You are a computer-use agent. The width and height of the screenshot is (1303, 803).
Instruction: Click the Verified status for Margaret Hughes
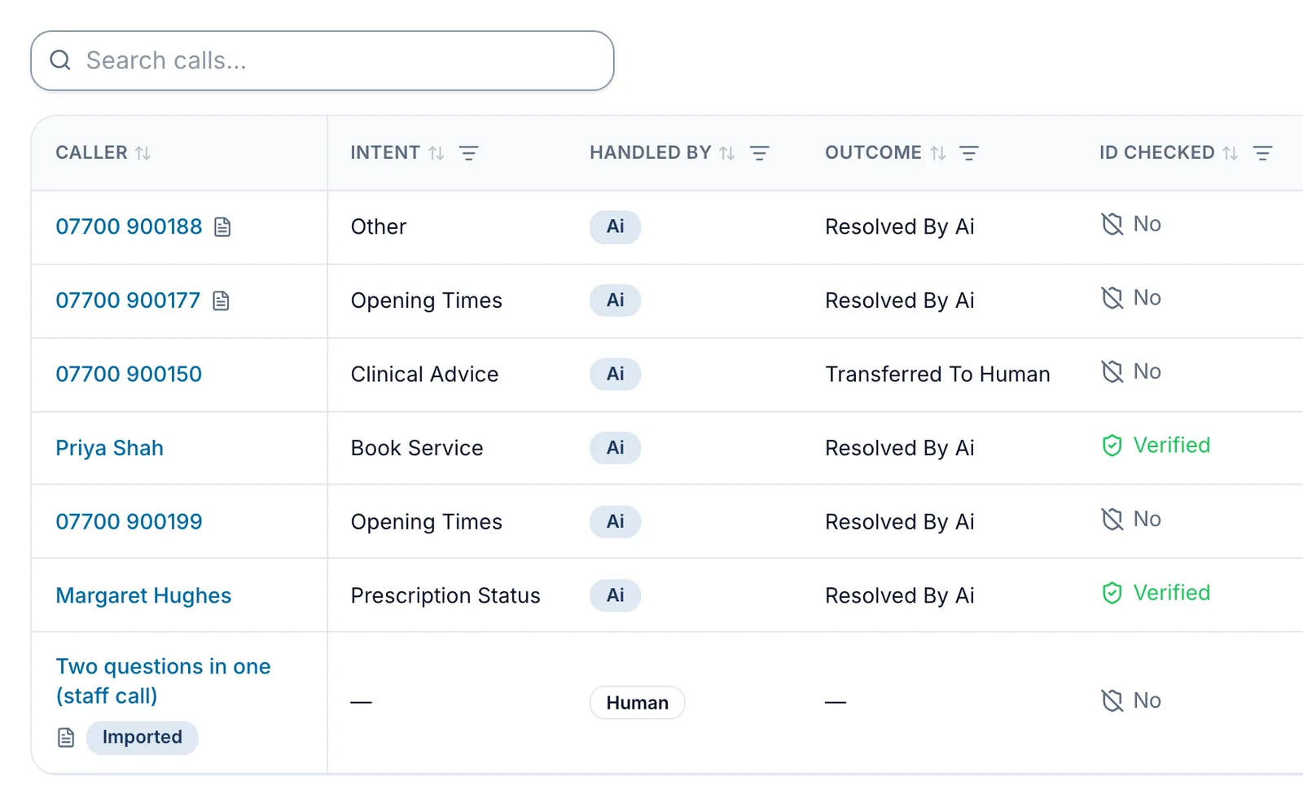click(1156, 593)
